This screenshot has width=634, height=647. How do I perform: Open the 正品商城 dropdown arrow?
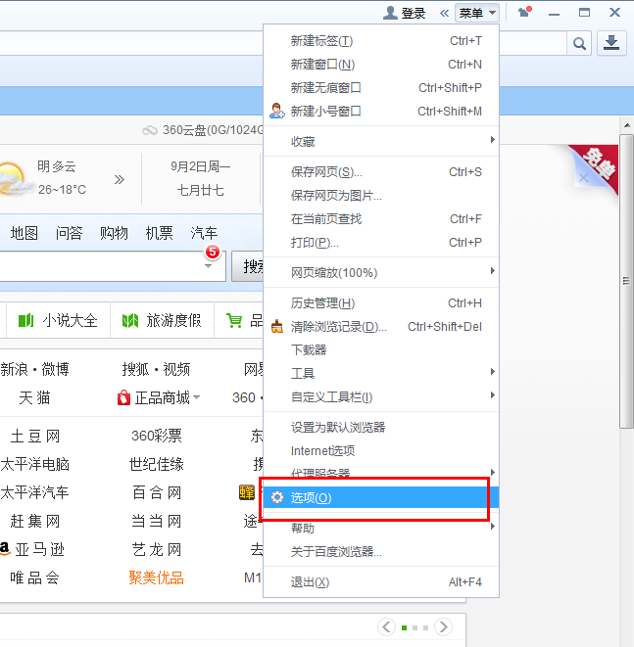(x=197, y=397)
